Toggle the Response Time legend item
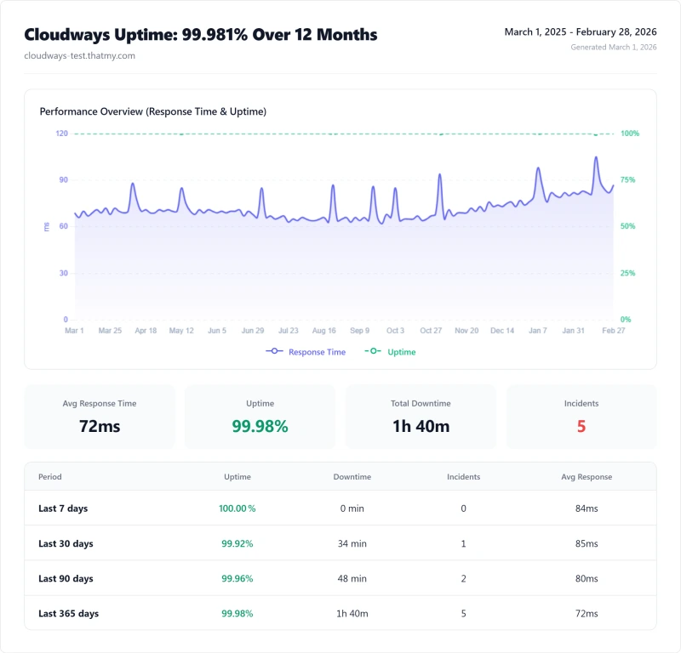Screen dimensions: 681x653 click(306, 352)
